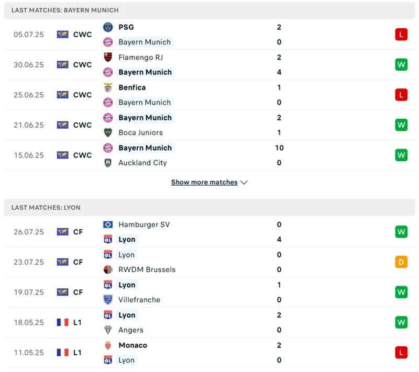Click the France flag beside Monaco match
This screenshot has height=372, width=419.
[63, 353]
